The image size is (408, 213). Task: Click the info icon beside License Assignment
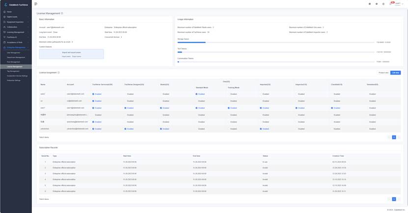coord(58,72)
